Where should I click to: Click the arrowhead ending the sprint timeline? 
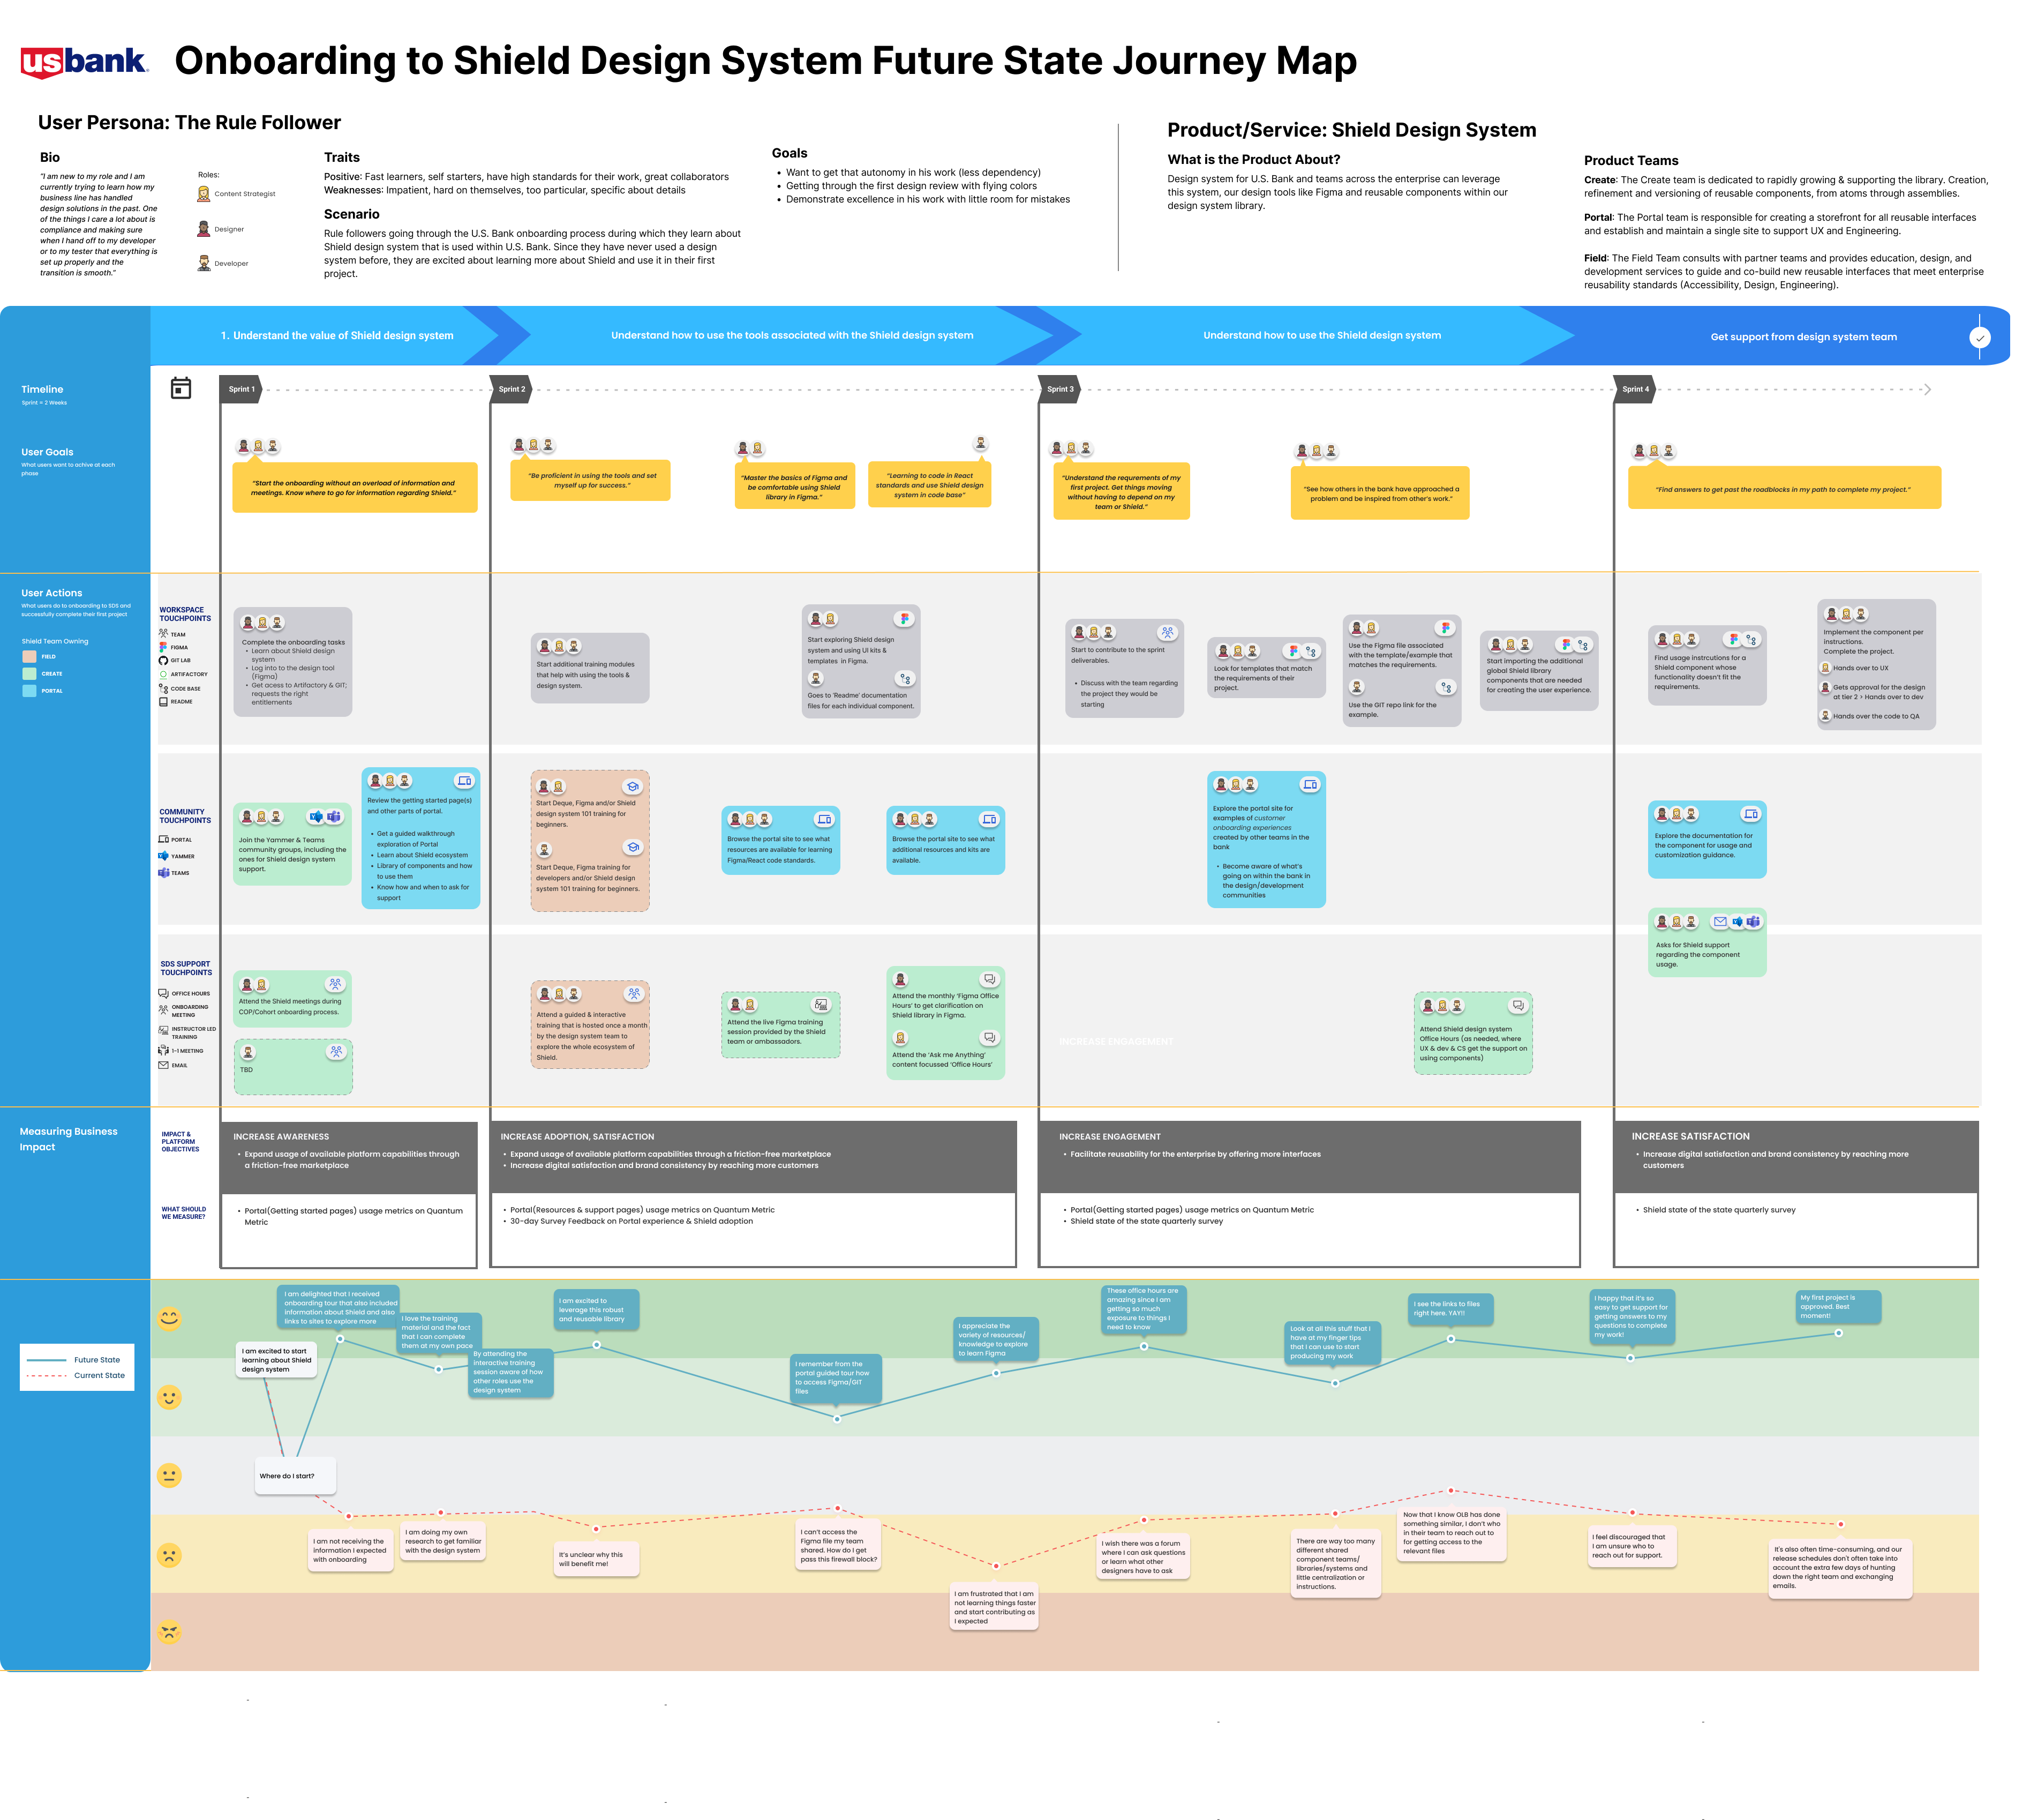[x=1927, y=389]
